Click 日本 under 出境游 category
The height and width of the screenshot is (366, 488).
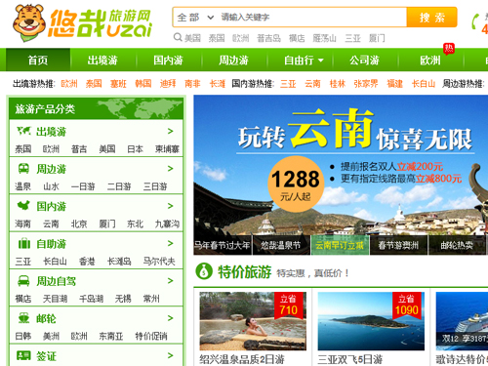click(135, 149)
